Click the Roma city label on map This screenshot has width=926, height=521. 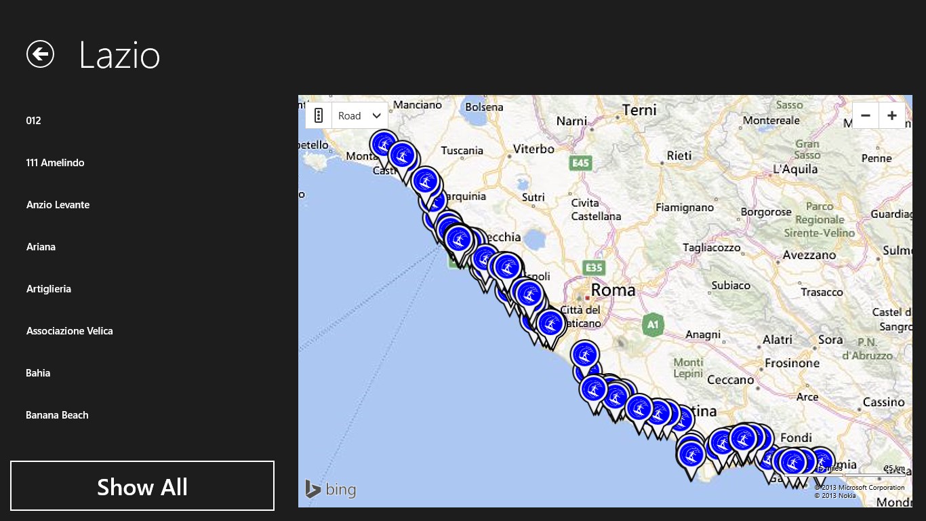pos(613,290)
